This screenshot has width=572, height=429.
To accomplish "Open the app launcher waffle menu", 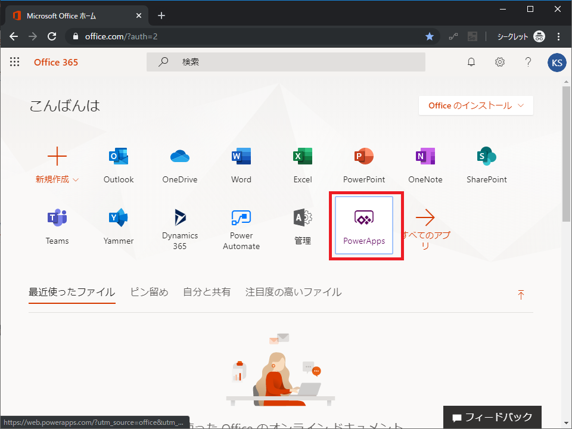I will click(x=14, y=61).
